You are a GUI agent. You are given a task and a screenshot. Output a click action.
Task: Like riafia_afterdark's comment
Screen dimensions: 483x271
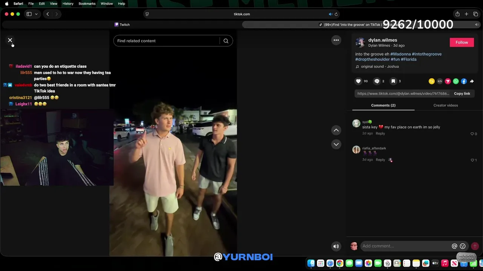[x=472, y=160]
